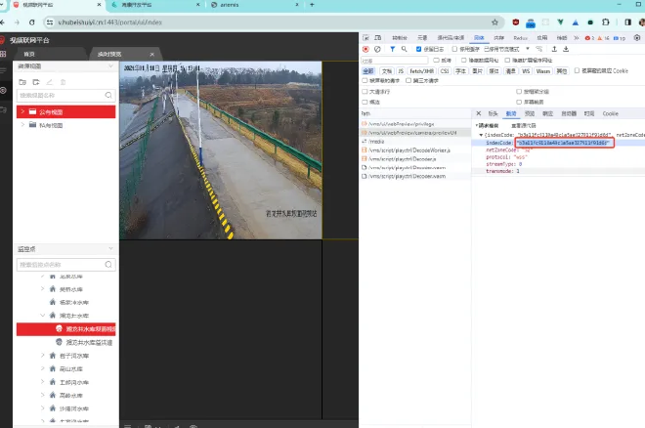Expand the private view folder arrow
Screen dimensions: 645x428
tap(22, 125)
